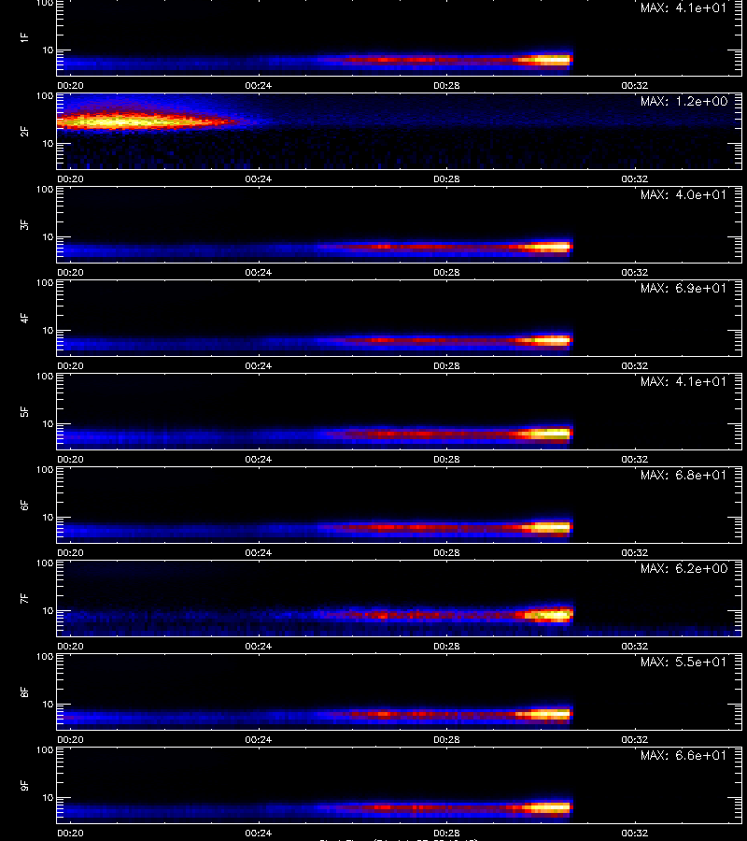
Task: Click the white-yellow peak in panel 7F spectrogram
Action: [549, 615]
